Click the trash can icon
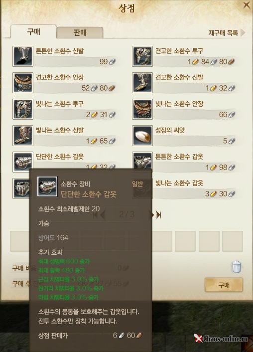The height and width of the screenshot is (352, 253). pyautogui.click(x=237, y=266)
